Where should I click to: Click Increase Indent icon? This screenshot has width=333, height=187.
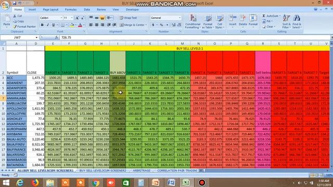click(114, 25)
